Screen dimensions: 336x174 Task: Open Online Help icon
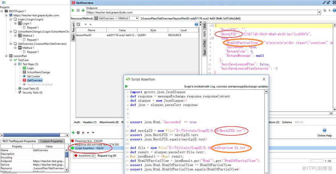point(324,130)
